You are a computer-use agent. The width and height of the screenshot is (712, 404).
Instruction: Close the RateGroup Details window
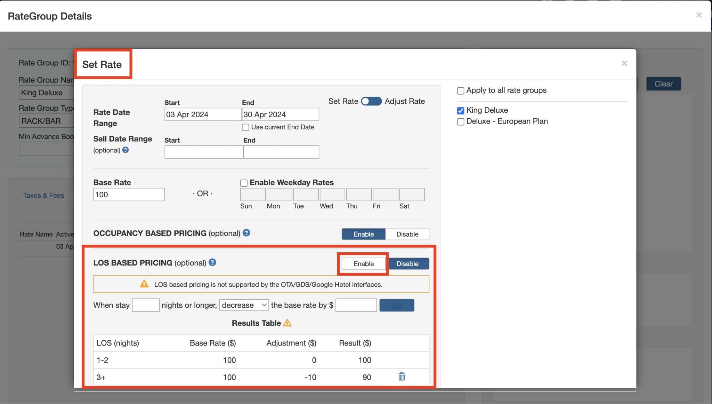coord(699,15)
